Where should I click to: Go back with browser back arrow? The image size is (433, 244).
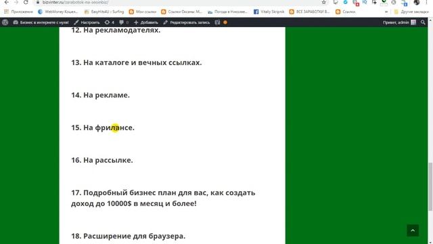pyautogui.click(x=7, y=2)
